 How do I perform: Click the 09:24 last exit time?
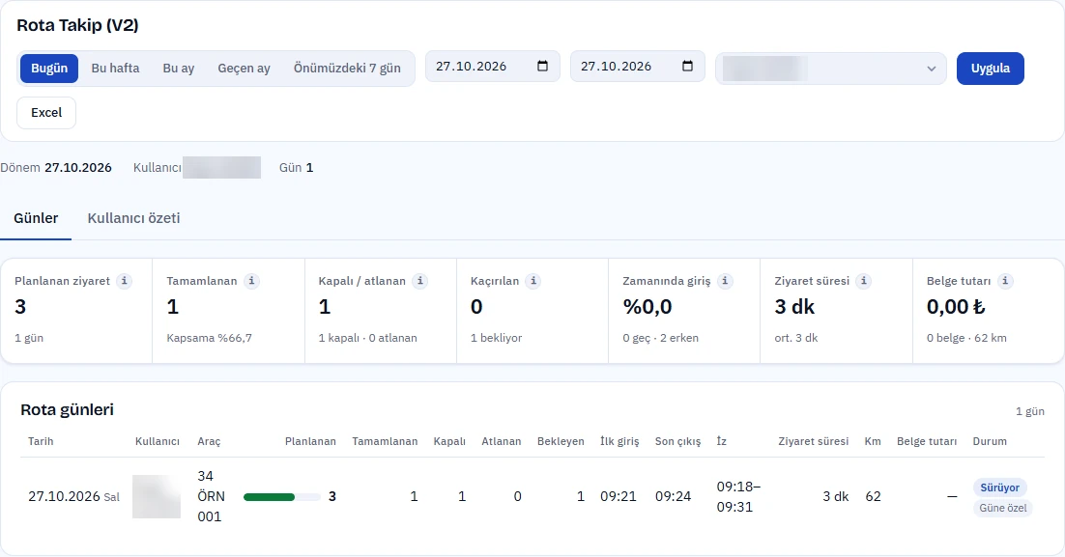673,496
